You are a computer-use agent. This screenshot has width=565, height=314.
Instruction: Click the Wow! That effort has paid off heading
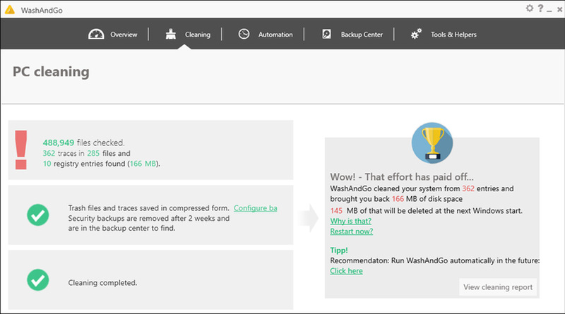[x=402, y=177]
